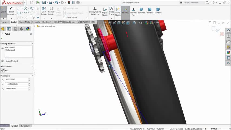231x130 pixels.
Task: Select the Smart Dimension tool
Action: (11, 11)
